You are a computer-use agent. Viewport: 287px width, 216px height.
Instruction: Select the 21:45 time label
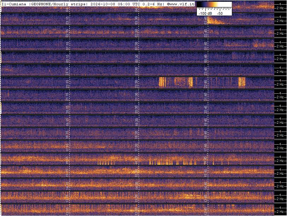click(206, 97)
